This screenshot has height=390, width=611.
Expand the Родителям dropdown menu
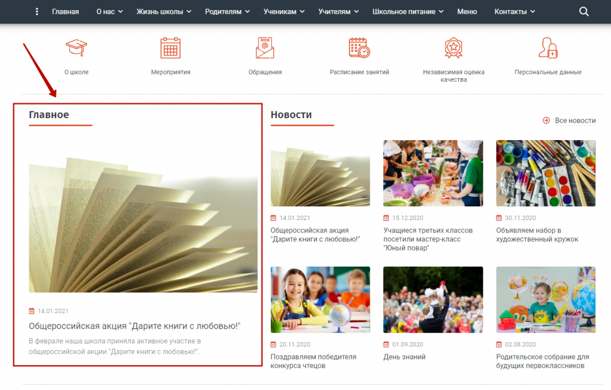227,11
